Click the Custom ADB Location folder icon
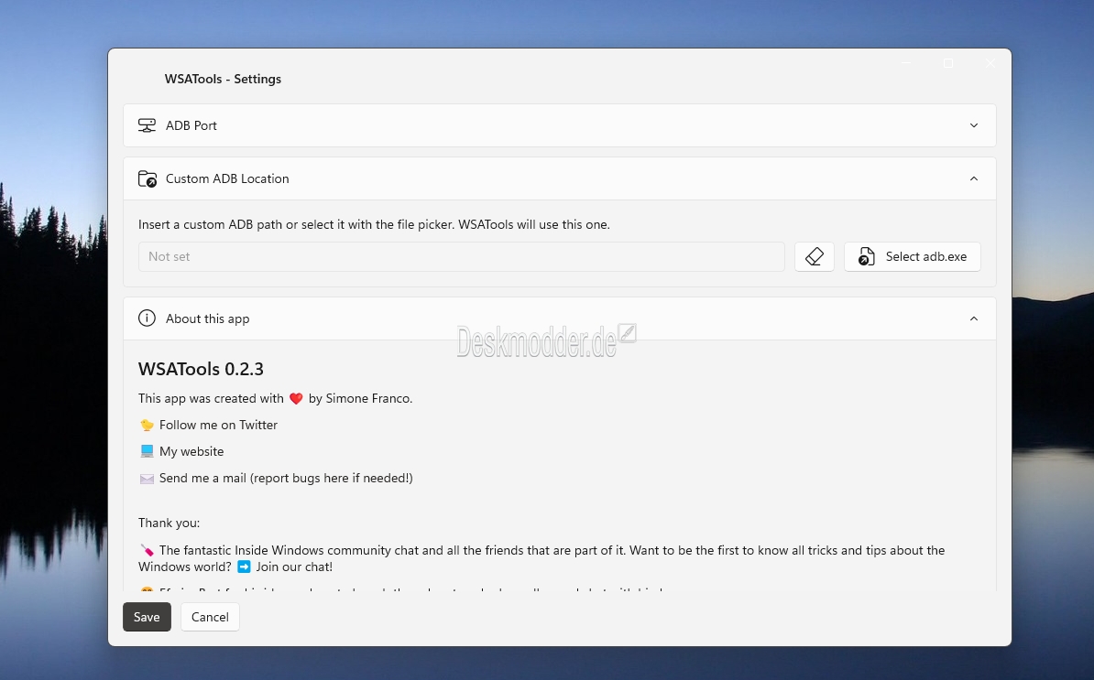The width and height of the screenshot is (1094, 680). point(148,179)
